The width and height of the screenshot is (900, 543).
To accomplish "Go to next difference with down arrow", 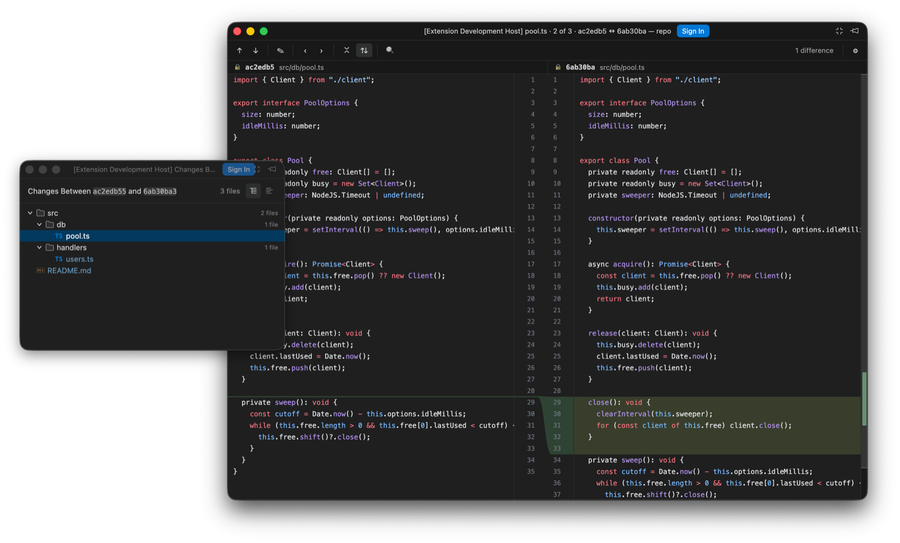I will pyautogui.click(x=256, y=51).
